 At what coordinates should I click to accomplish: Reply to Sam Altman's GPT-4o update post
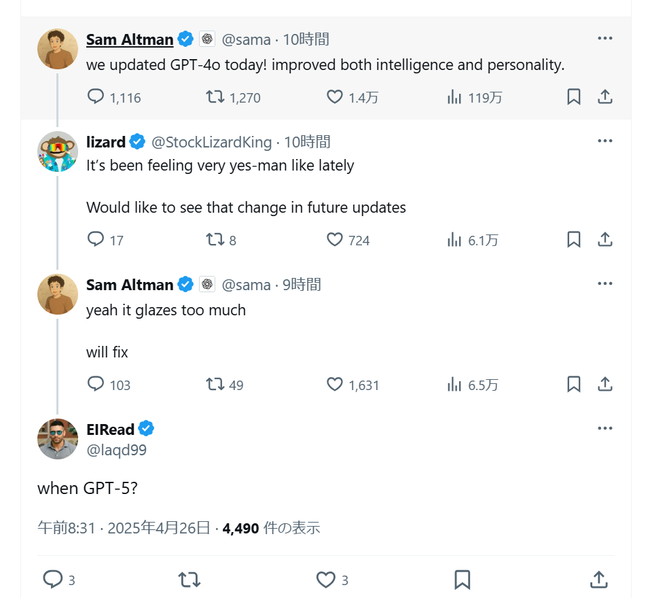[x=96, y=97]
